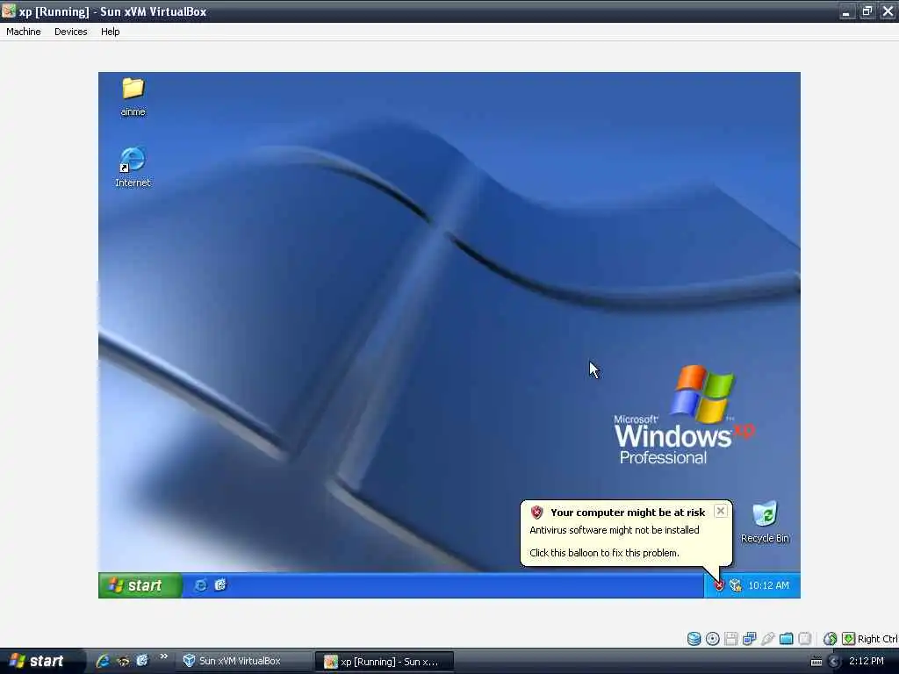899x674 pixels.
Task: Click the network adapter status icon
Action: 750,639
